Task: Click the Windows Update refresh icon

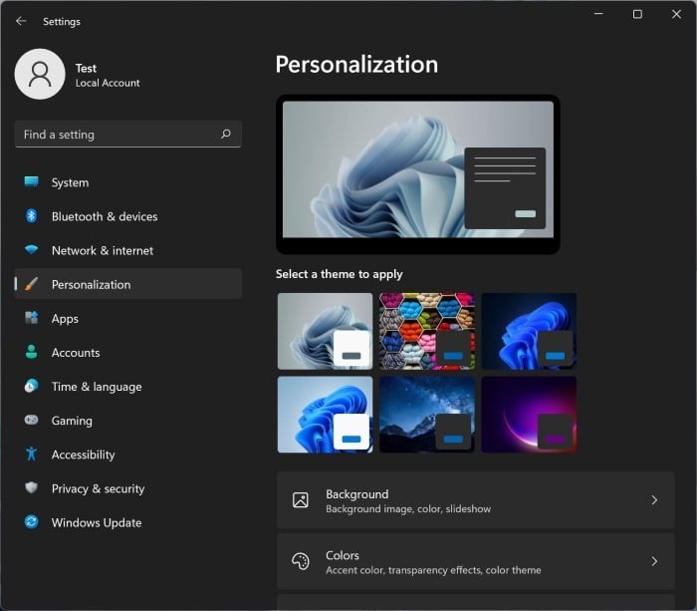Action: [31, 521]
